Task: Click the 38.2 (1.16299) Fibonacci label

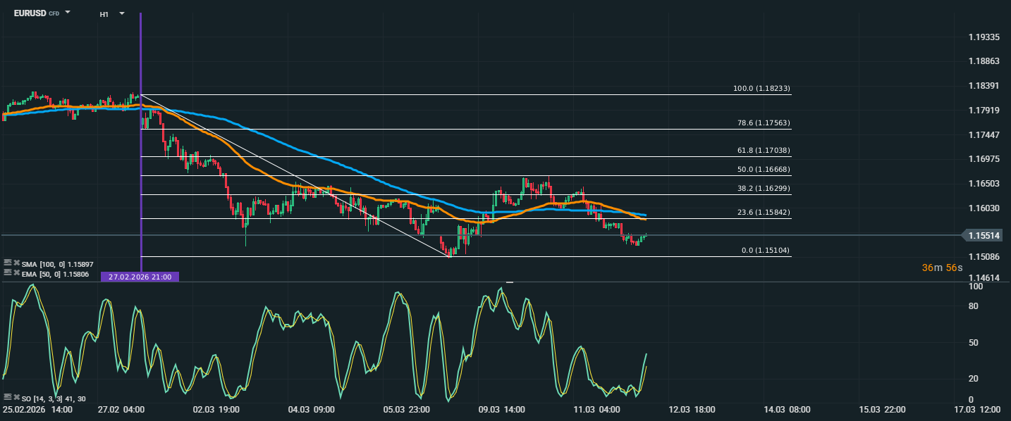Action: click(761, 189)
